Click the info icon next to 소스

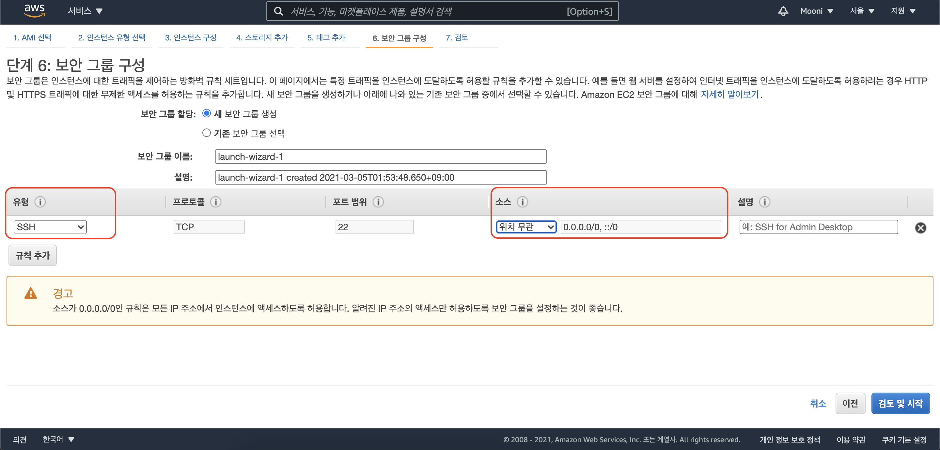click(x=522, y=202)
